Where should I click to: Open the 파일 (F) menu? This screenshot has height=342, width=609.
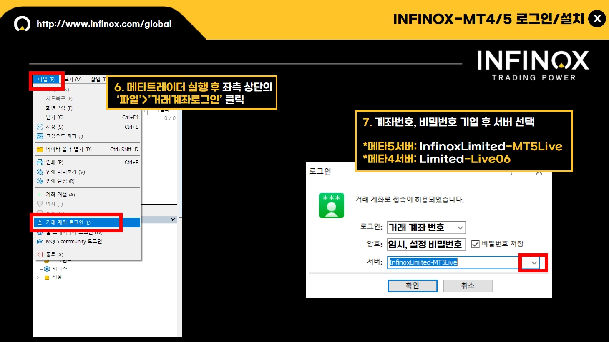(x=46, y=80)
